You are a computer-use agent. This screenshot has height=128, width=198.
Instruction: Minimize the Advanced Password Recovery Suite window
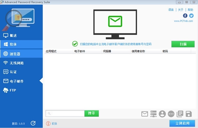tap(179, 2)
